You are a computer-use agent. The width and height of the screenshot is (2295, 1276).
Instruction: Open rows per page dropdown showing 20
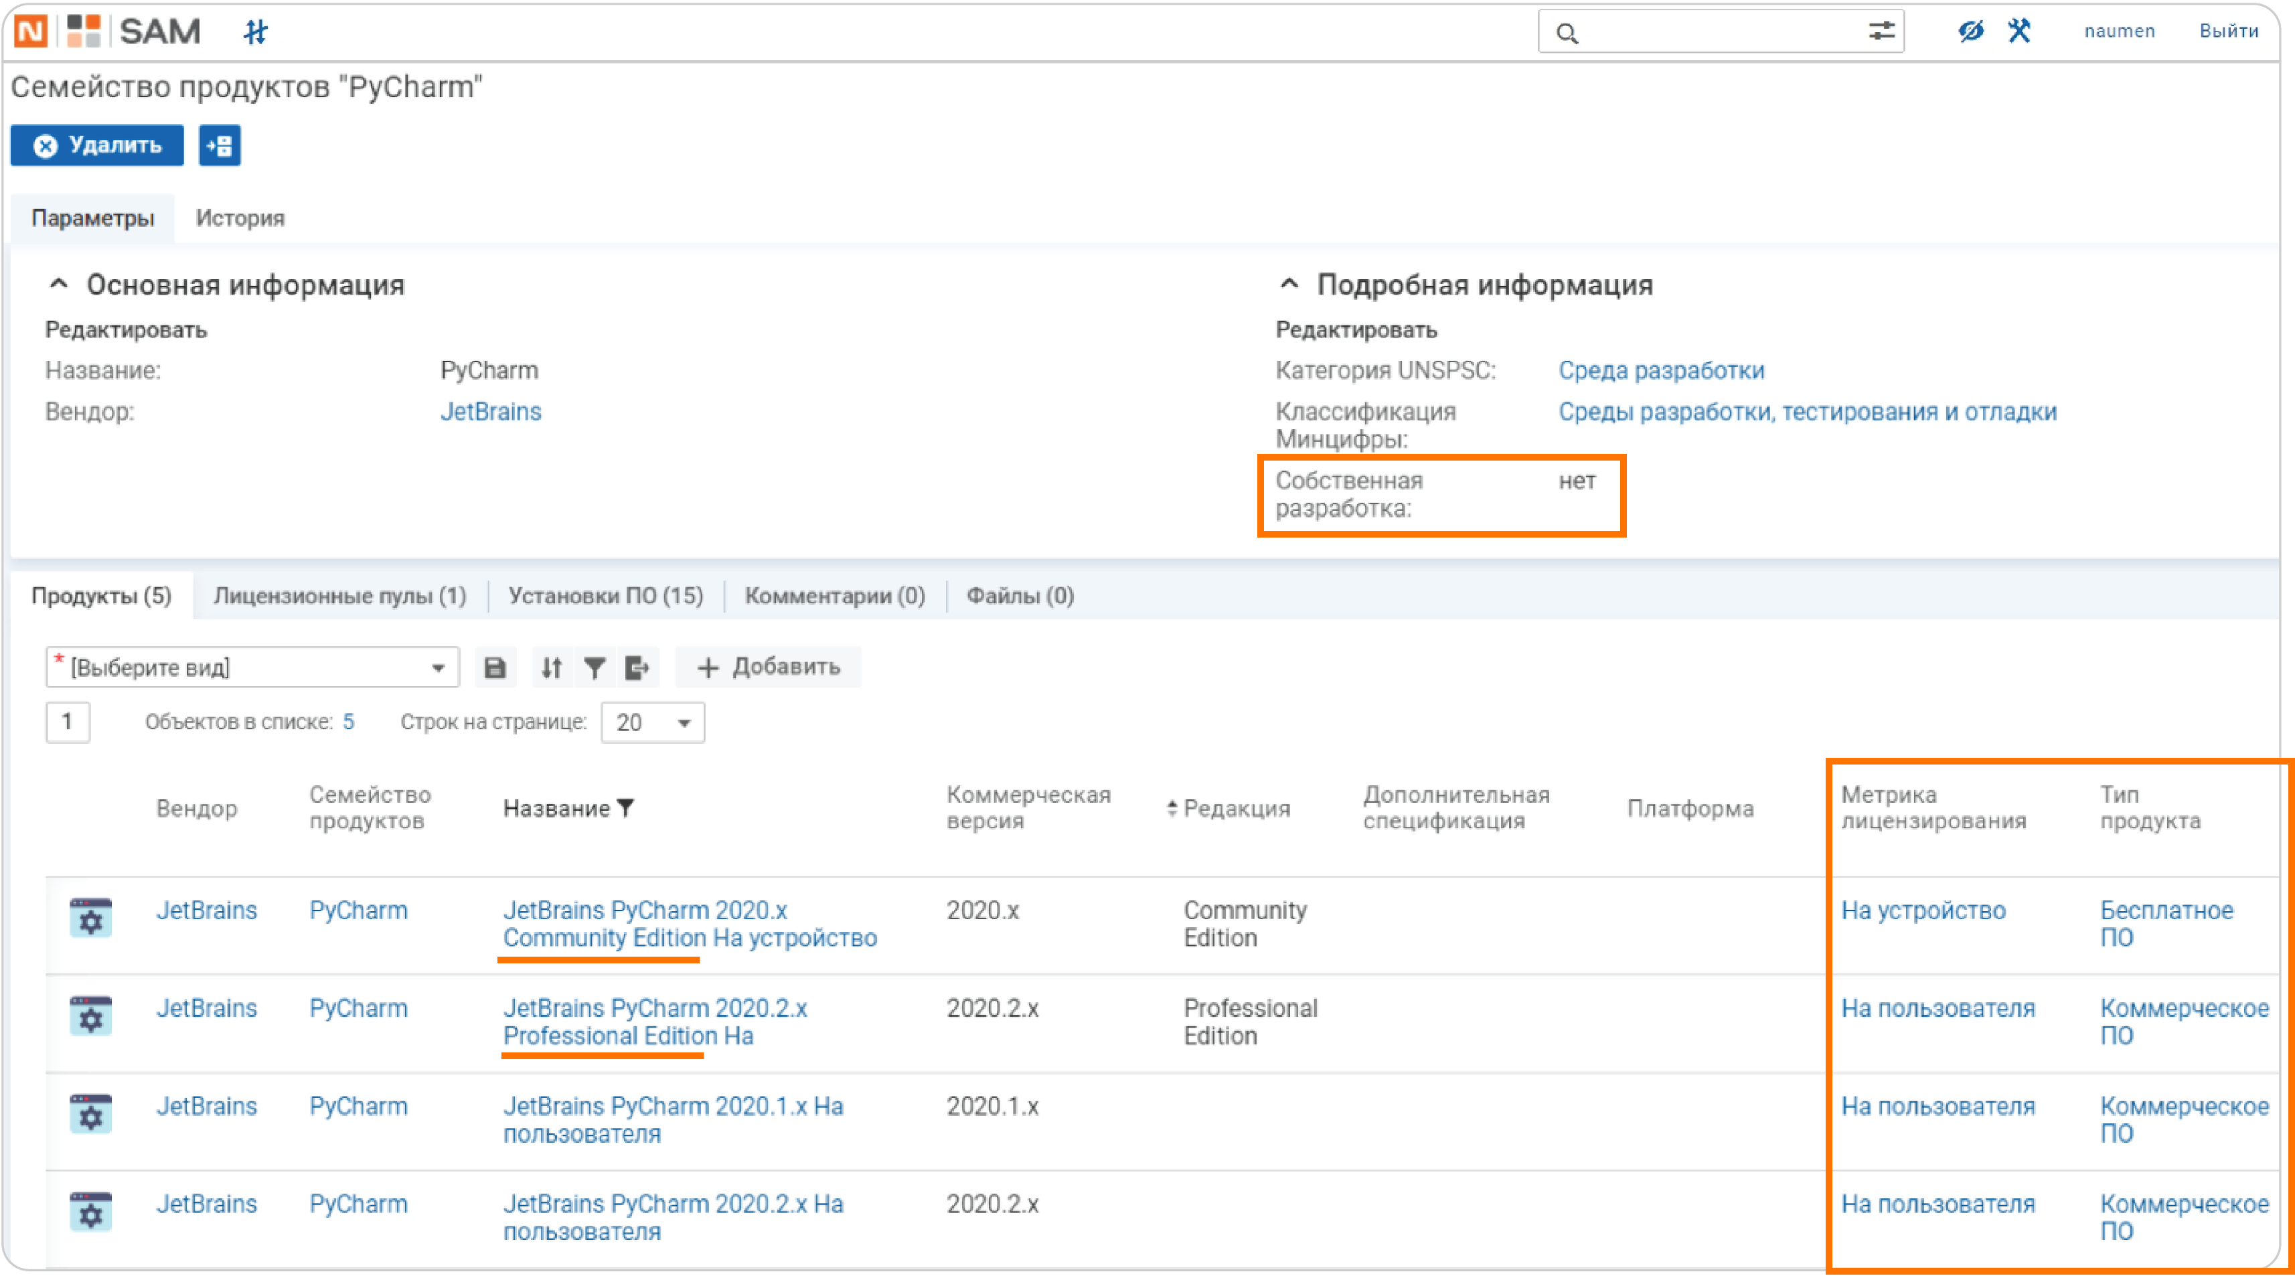[x=651, y=722]
